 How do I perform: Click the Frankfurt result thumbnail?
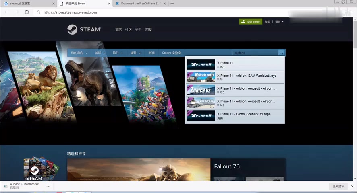[x=201, y=103]
